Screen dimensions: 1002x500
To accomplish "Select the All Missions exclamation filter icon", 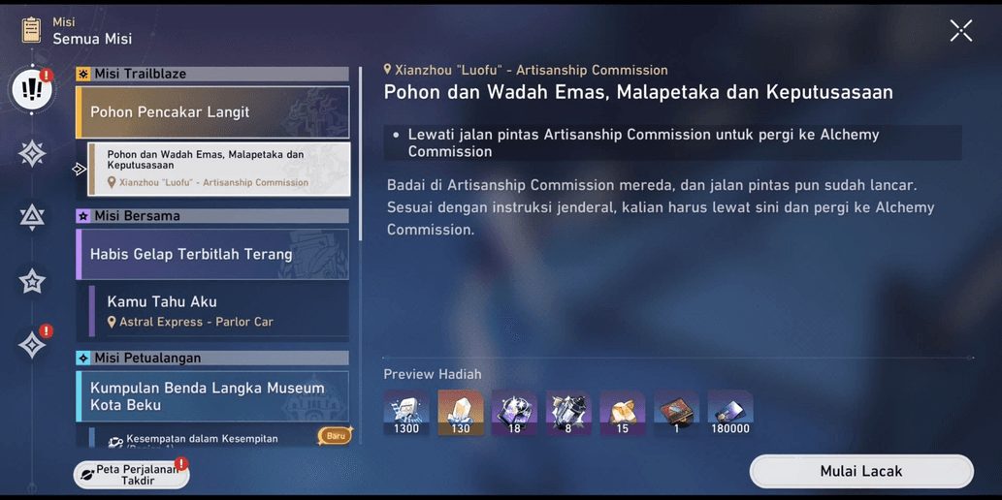I will click(32, 89).
